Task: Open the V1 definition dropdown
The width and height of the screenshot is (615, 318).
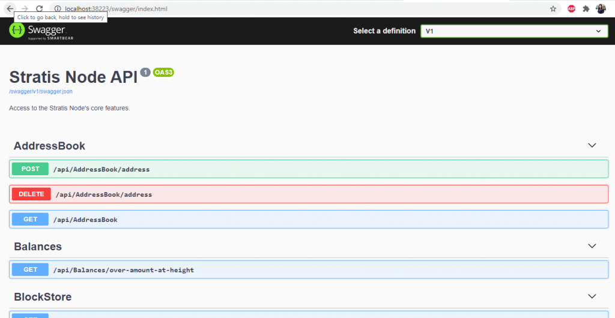Action: [514, 31]
